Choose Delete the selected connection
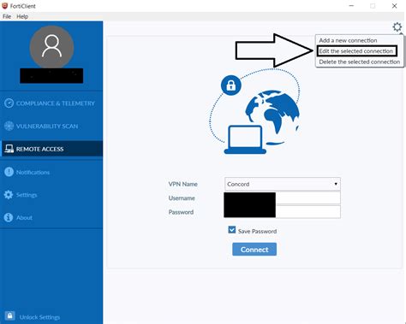This screenshot has height=324, width=406. pos(360,62)
